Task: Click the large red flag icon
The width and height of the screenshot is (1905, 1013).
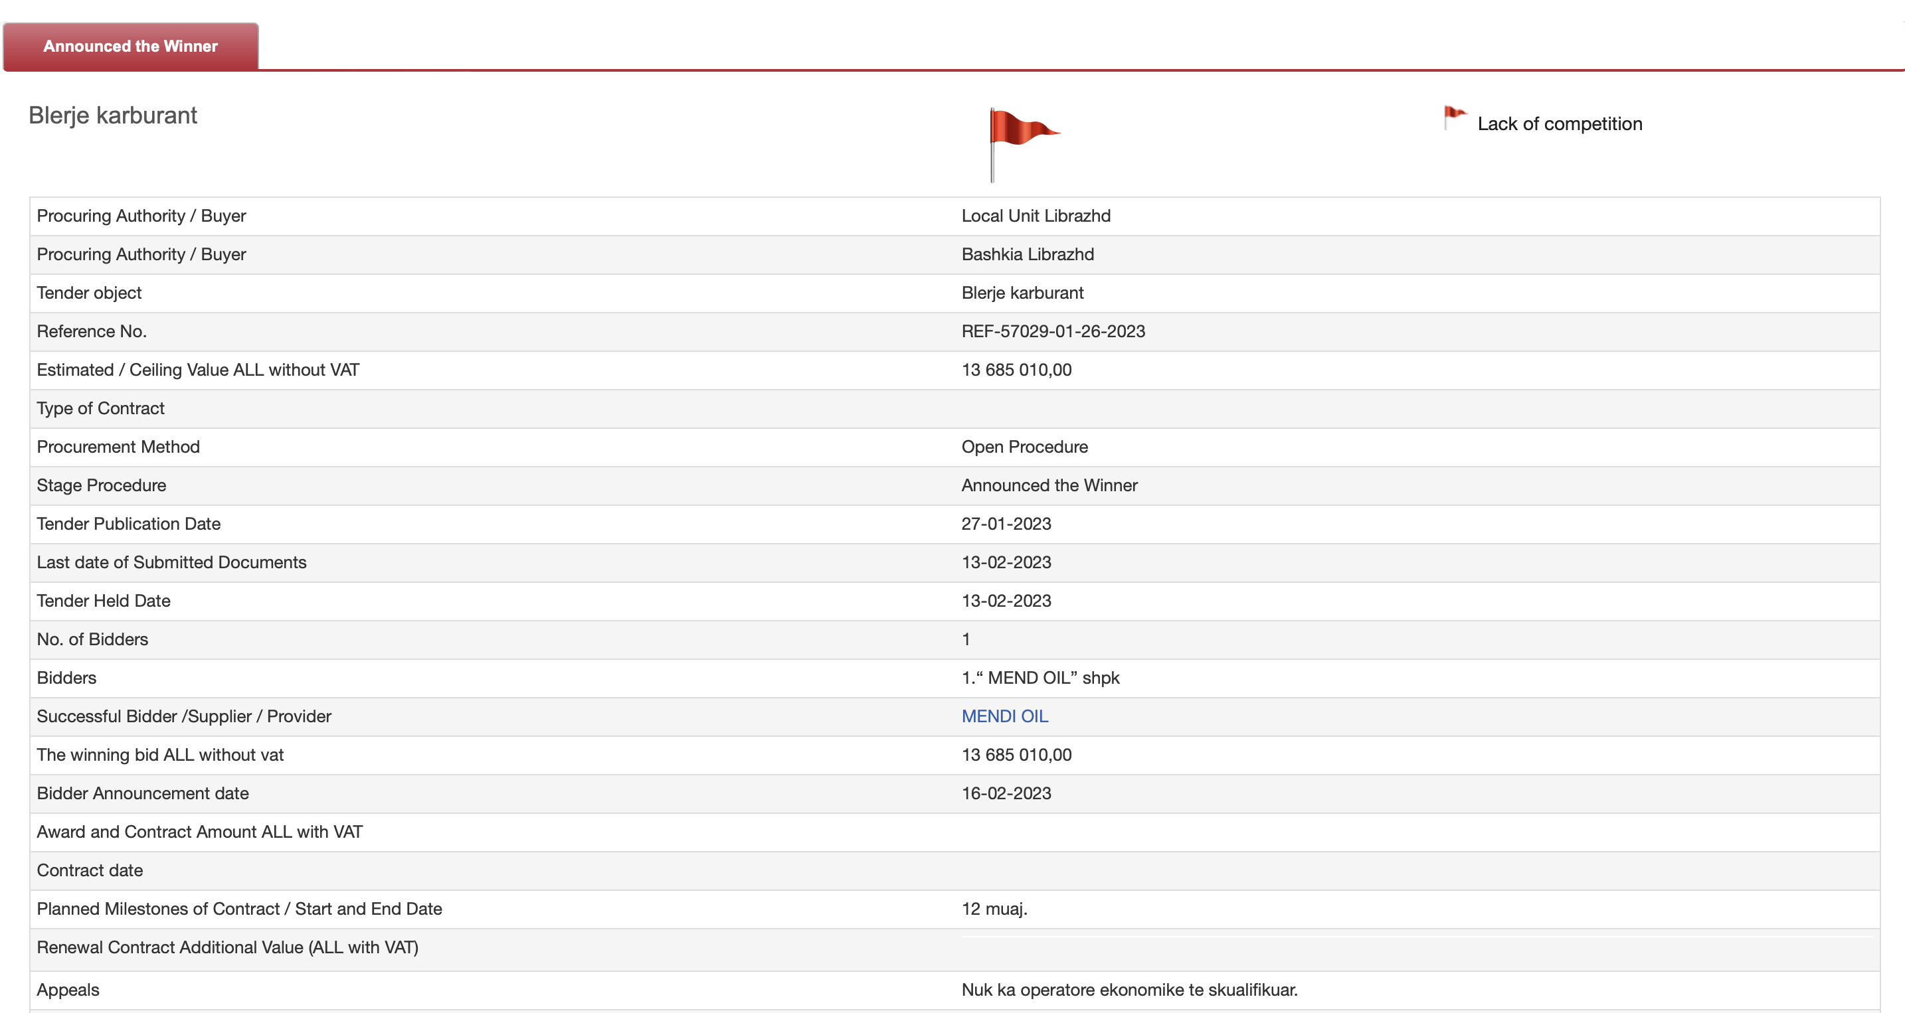Action: 1024,144
